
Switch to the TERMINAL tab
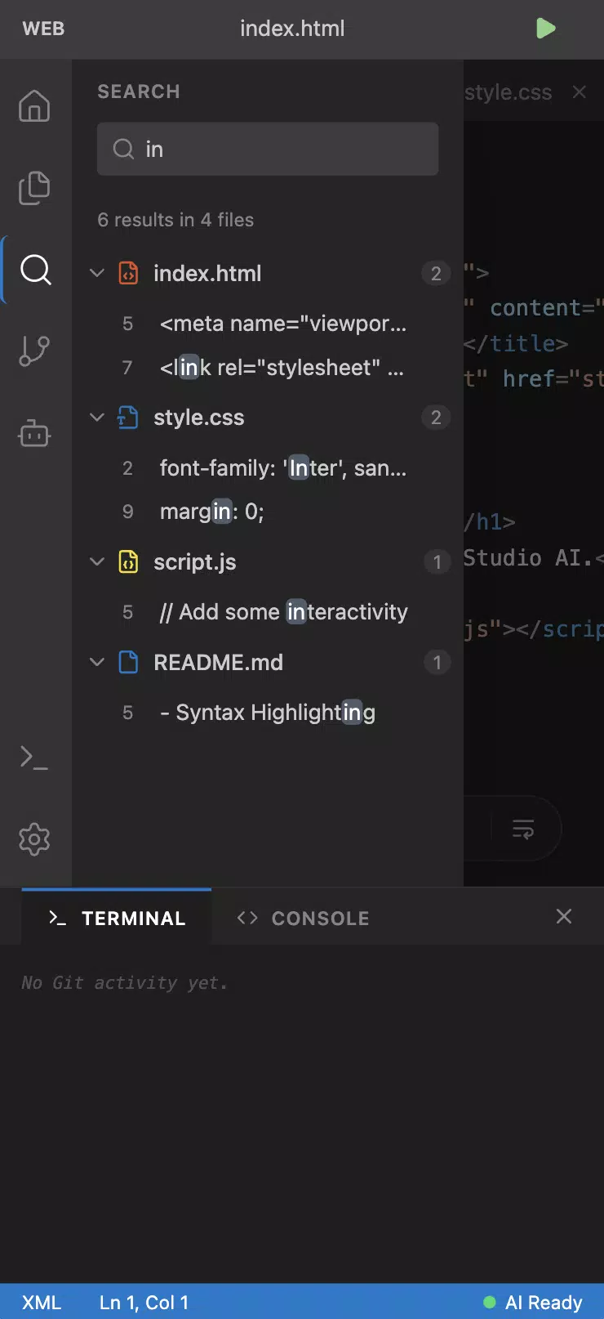pos(117,918)
